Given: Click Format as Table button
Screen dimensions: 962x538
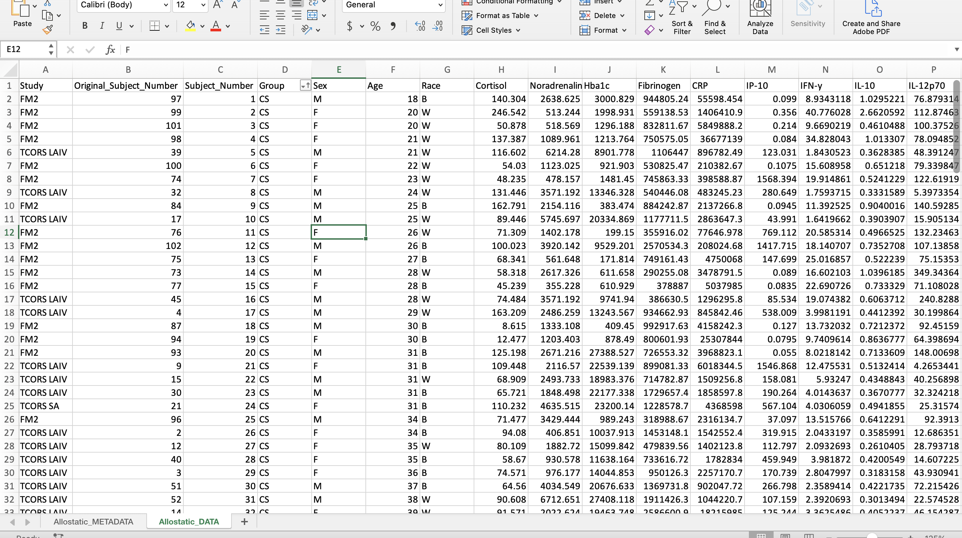Looking at the screenshot, I should tap(502, 16).
